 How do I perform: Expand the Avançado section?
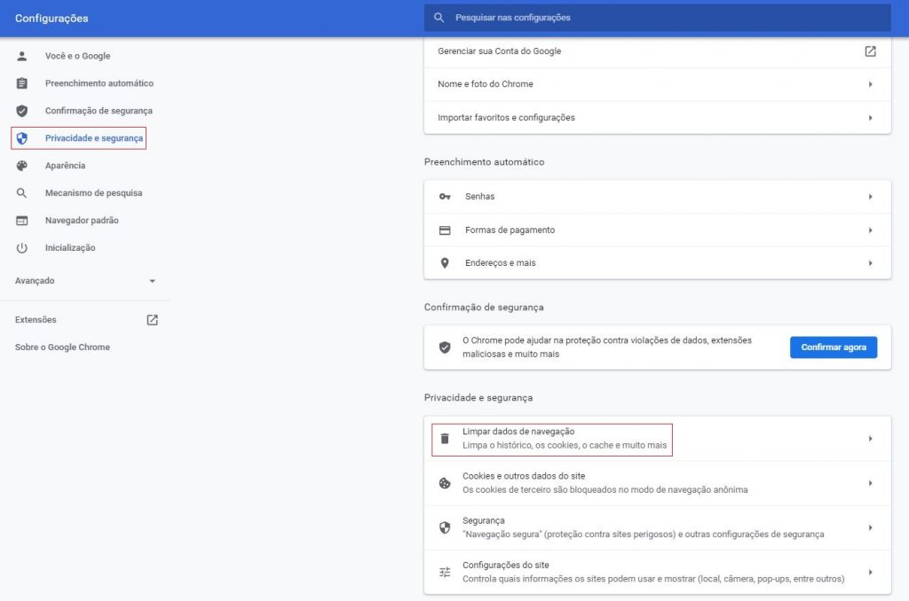(x=84, y=280)
